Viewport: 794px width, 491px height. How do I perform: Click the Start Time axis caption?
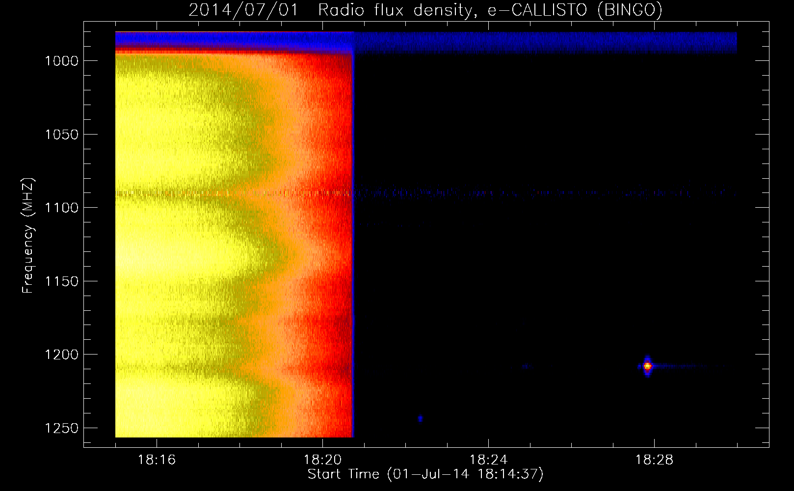[x=425, y=474]
